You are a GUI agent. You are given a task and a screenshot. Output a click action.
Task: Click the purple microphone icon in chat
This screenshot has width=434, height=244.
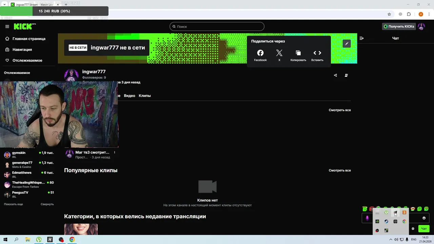[x=367, y=218]
